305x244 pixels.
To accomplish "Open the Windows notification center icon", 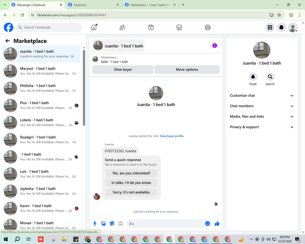I will pyautogui.click(x=298, y=239).
